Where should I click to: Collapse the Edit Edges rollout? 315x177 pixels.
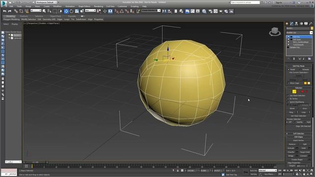tap(299, 137)
